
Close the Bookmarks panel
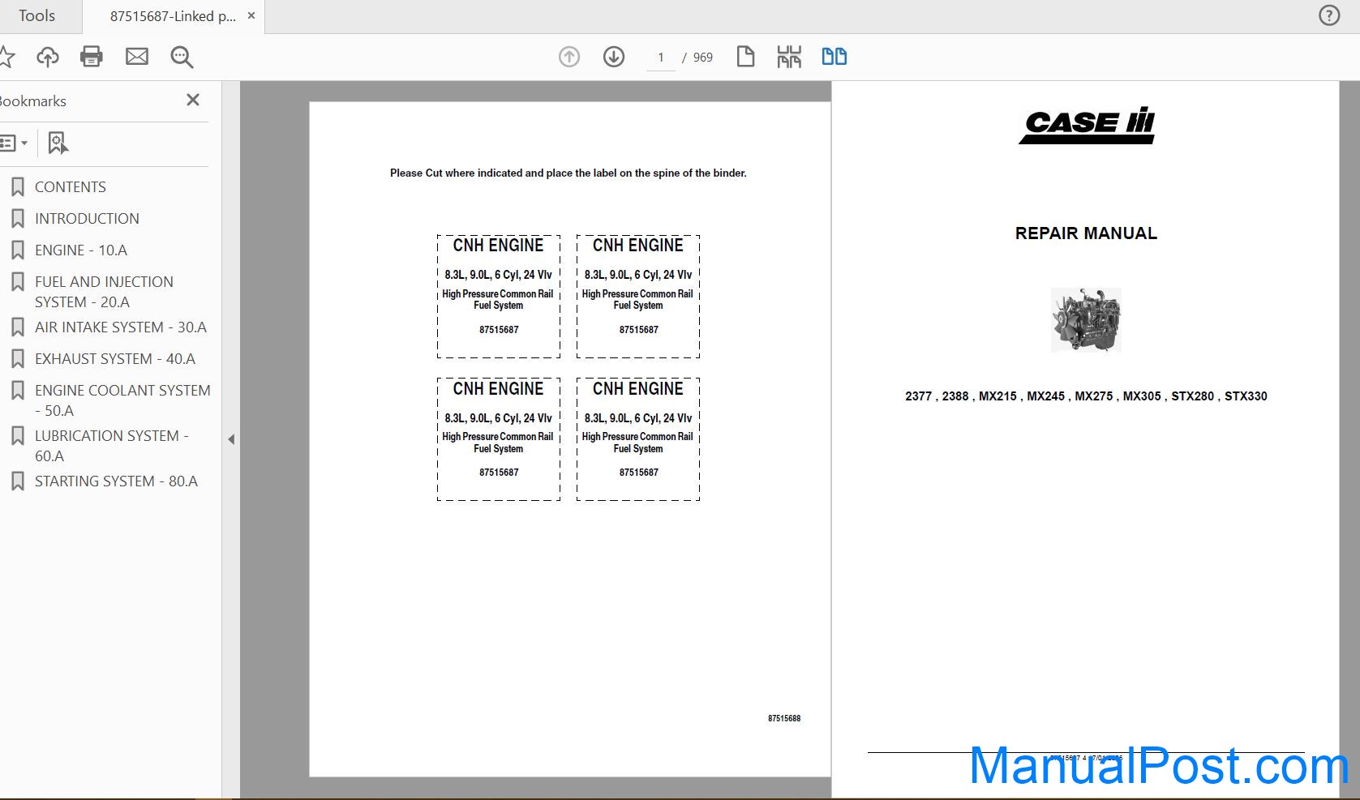(x=193, y=100)
